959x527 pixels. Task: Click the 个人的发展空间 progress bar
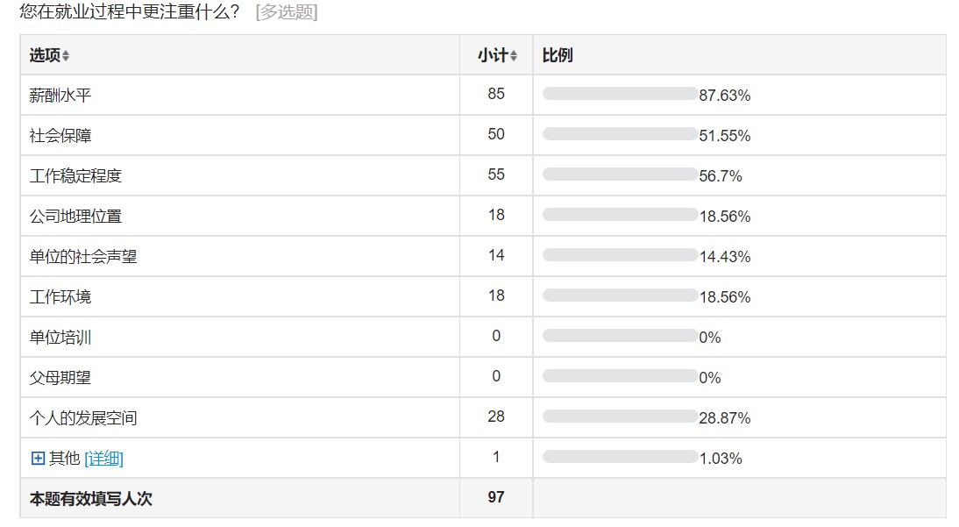pos(619,417)
